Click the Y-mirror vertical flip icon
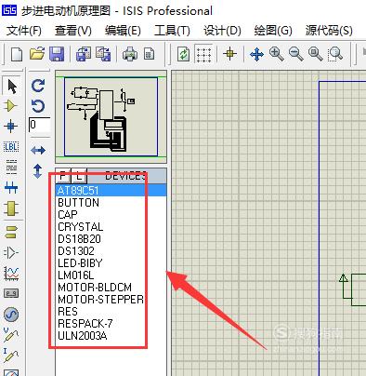 point(38,171)
